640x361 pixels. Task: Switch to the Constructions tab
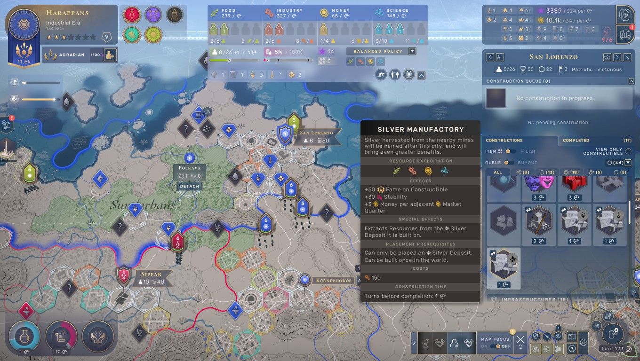tap(520, 140)
